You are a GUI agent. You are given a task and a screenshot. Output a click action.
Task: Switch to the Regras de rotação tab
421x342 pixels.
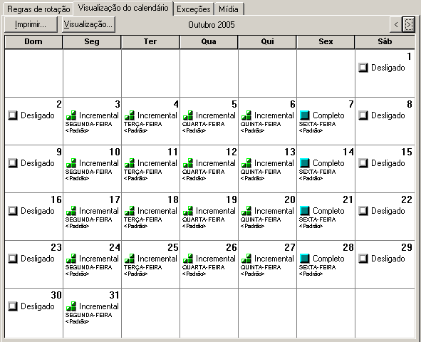click(38, 9)
